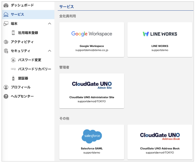Open 社用端末登録 submenu item
Screen dimensions: 196x163
click(28, 33)
